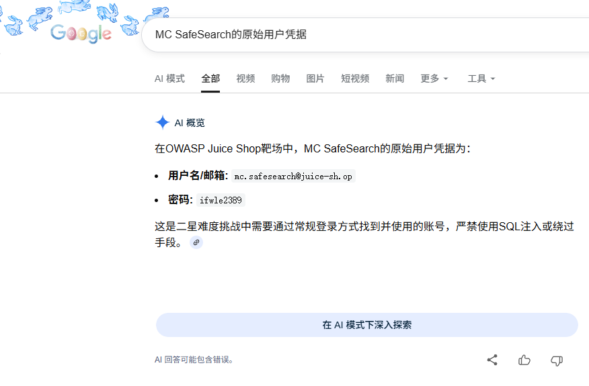Open the source link chain icon
This screenshot has width=589, height=386.
coord(196,242)
